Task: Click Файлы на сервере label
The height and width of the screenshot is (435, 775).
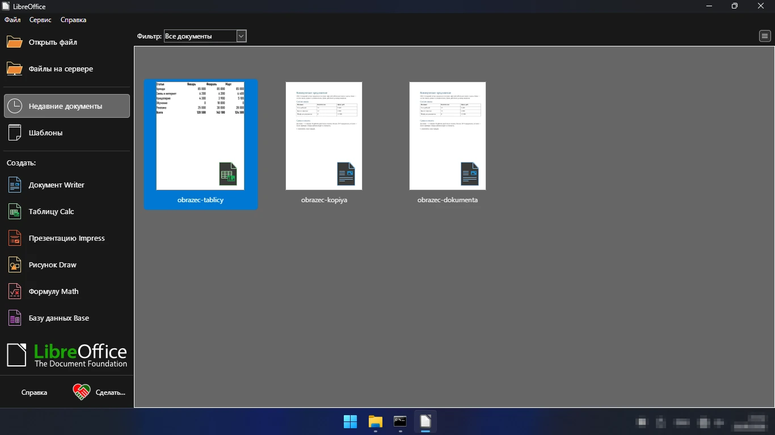Action: point(61,69)
